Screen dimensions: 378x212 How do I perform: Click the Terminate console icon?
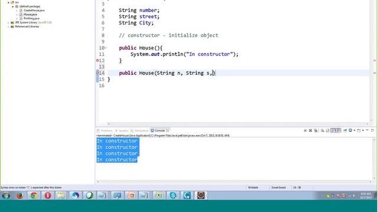click(305, 131)
